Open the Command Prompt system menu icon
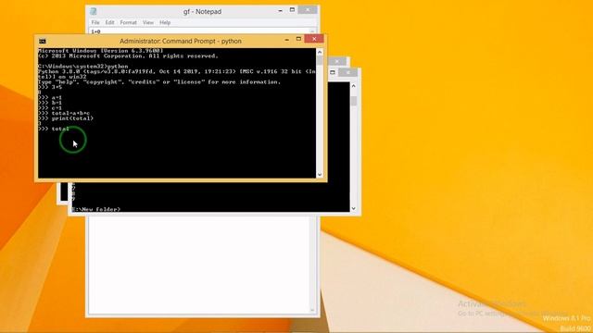Viewport: 593px width, 333px height. pos(43,41)
